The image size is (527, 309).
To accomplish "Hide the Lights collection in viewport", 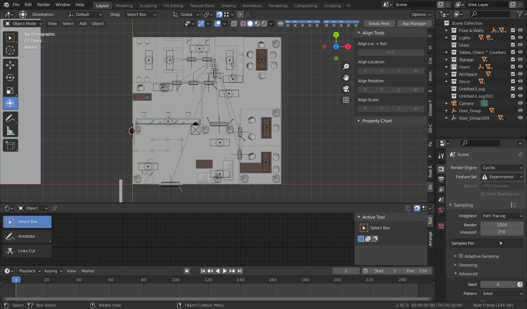I will pyautogui.click(x=520, y=37).
